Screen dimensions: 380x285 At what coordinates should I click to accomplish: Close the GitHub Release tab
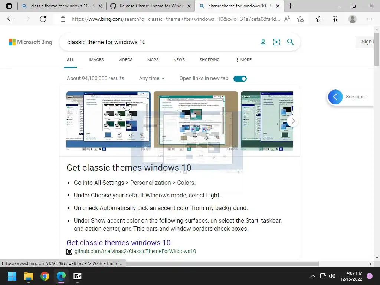click(189, 6)
